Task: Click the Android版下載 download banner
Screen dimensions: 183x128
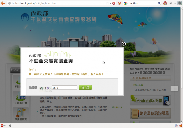Action: (x=150, y=100)
